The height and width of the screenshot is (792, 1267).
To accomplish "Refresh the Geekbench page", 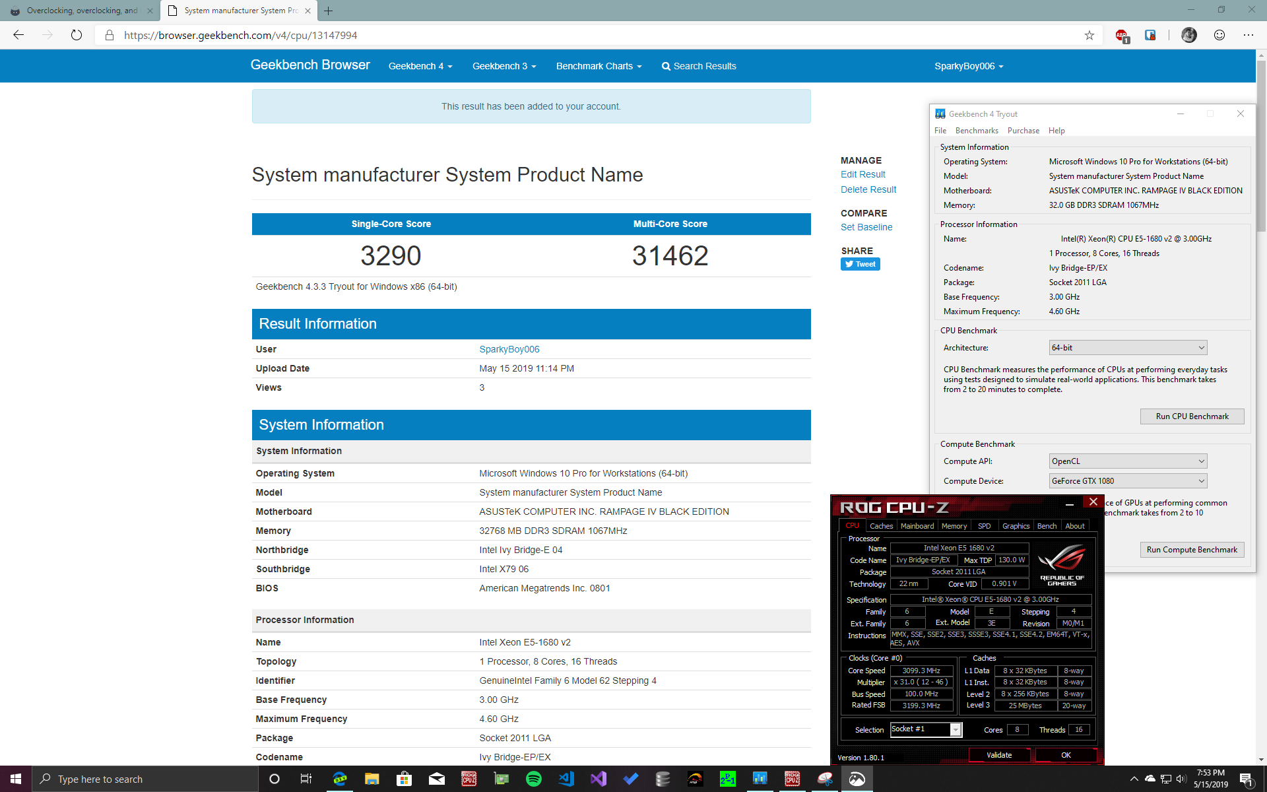I will tap(77, 35).
